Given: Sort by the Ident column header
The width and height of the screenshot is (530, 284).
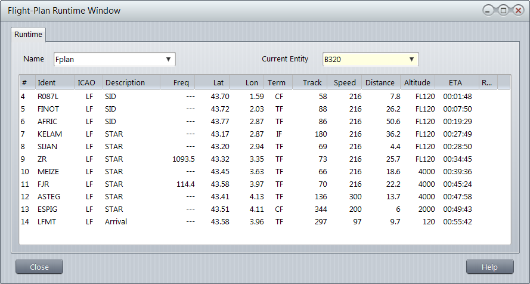Looking at the screenshot, I should coord(54,82).
